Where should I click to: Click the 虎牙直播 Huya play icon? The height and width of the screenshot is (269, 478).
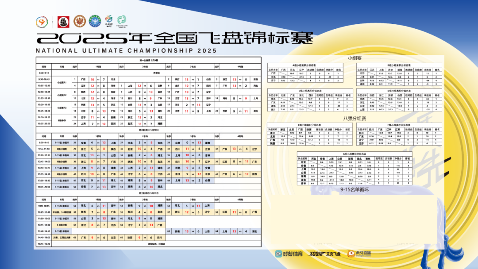(x=351, y=254)
